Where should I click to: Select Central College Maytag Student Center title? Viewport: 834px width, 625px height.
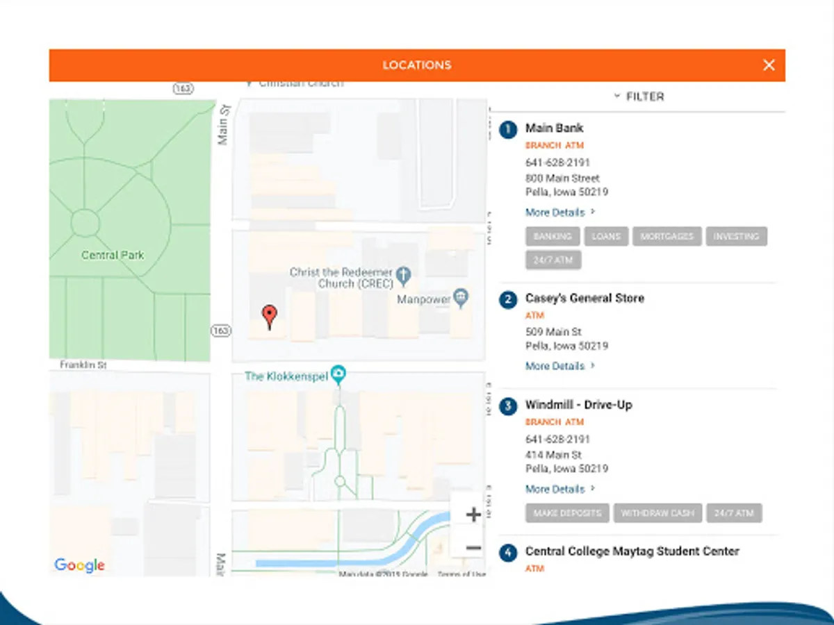pos(632,551)
